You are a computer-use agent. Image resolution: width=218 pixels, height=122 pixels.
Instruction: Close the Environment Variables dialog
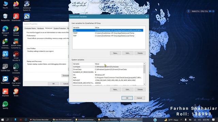146,17
